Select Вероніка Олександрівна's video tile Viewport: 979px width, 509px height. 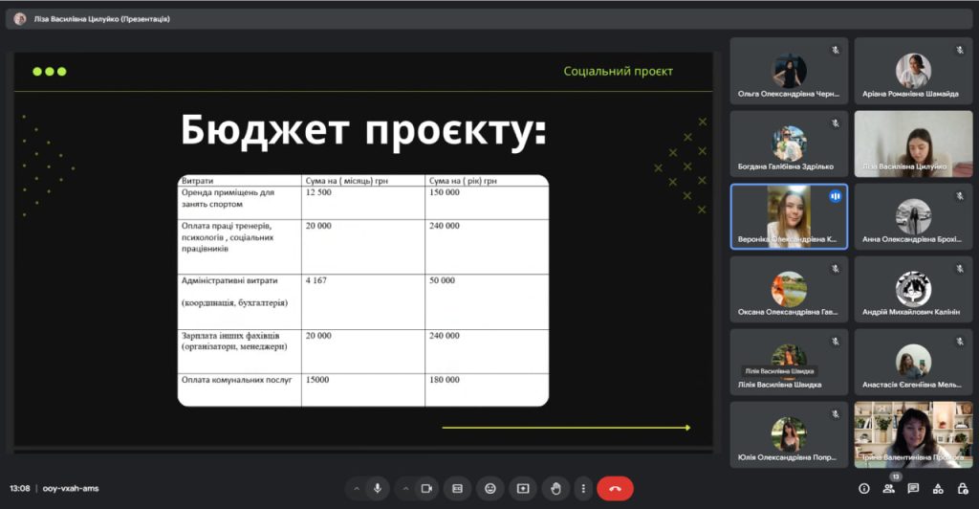789,216
